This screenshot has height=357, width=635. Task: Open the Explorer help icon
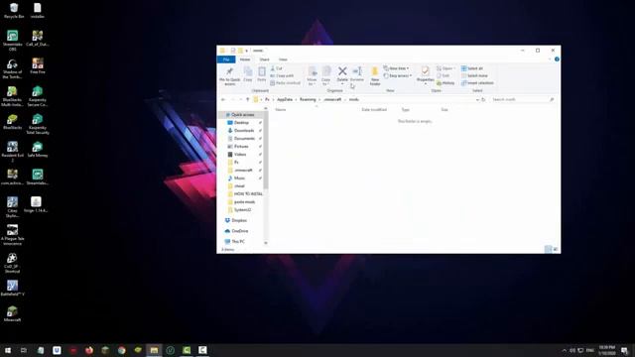pyautogui.click(x=557, y=59)
